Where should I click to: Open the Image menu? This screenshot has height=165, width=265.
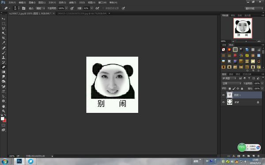click(32, 3)
